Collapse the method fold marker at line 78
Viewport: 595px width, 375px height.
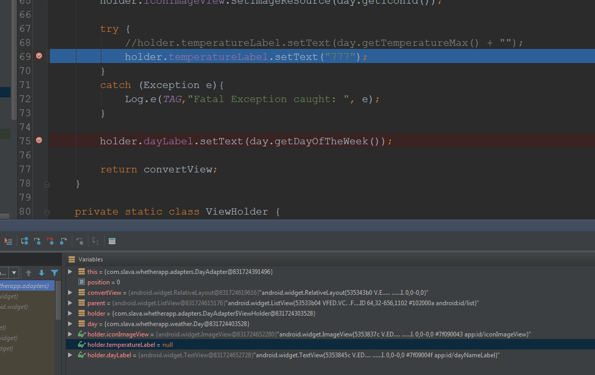coord(47,184)
